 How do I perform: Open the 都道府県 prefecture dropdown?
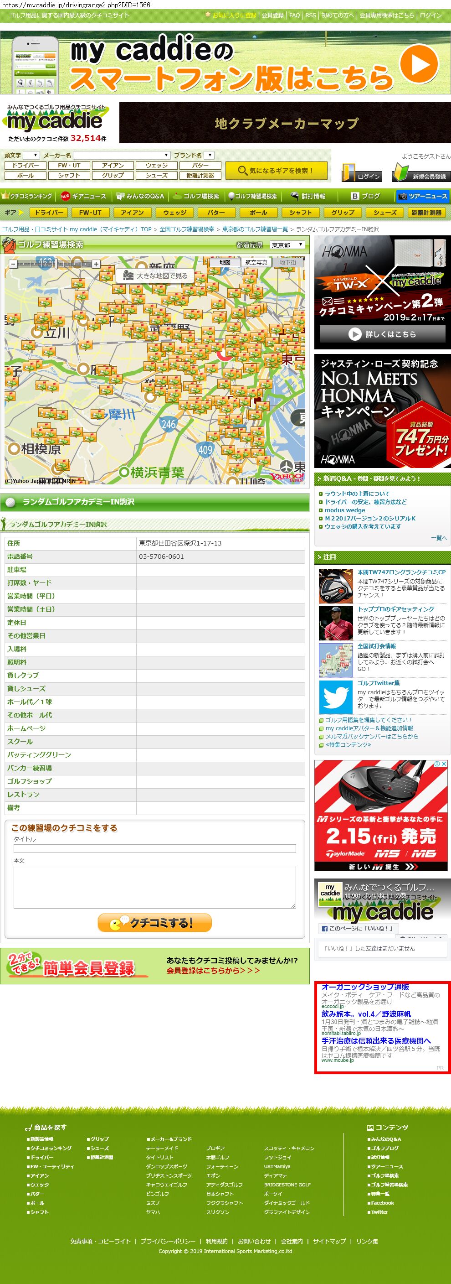287,245
